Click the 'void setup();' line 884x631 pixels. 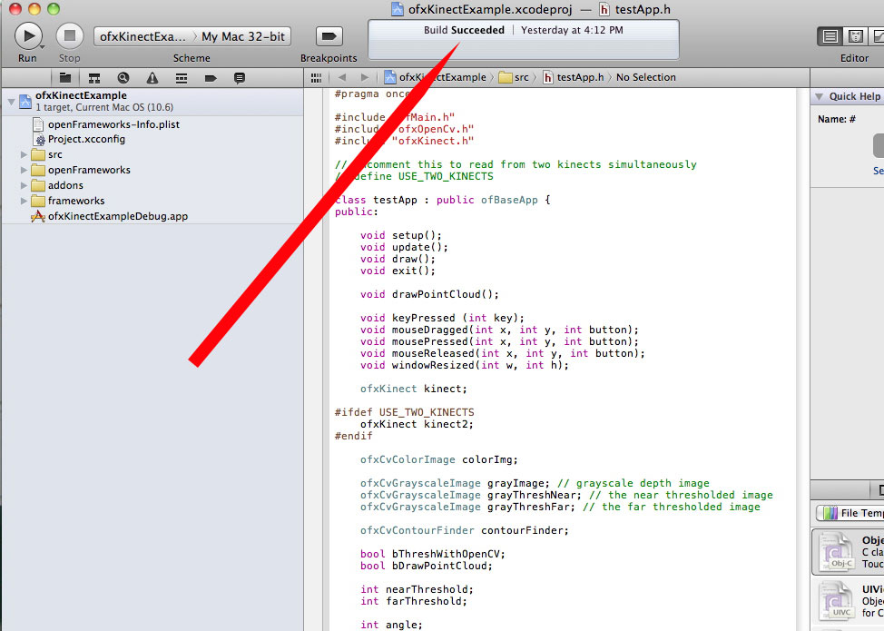[x=401, y=235]
